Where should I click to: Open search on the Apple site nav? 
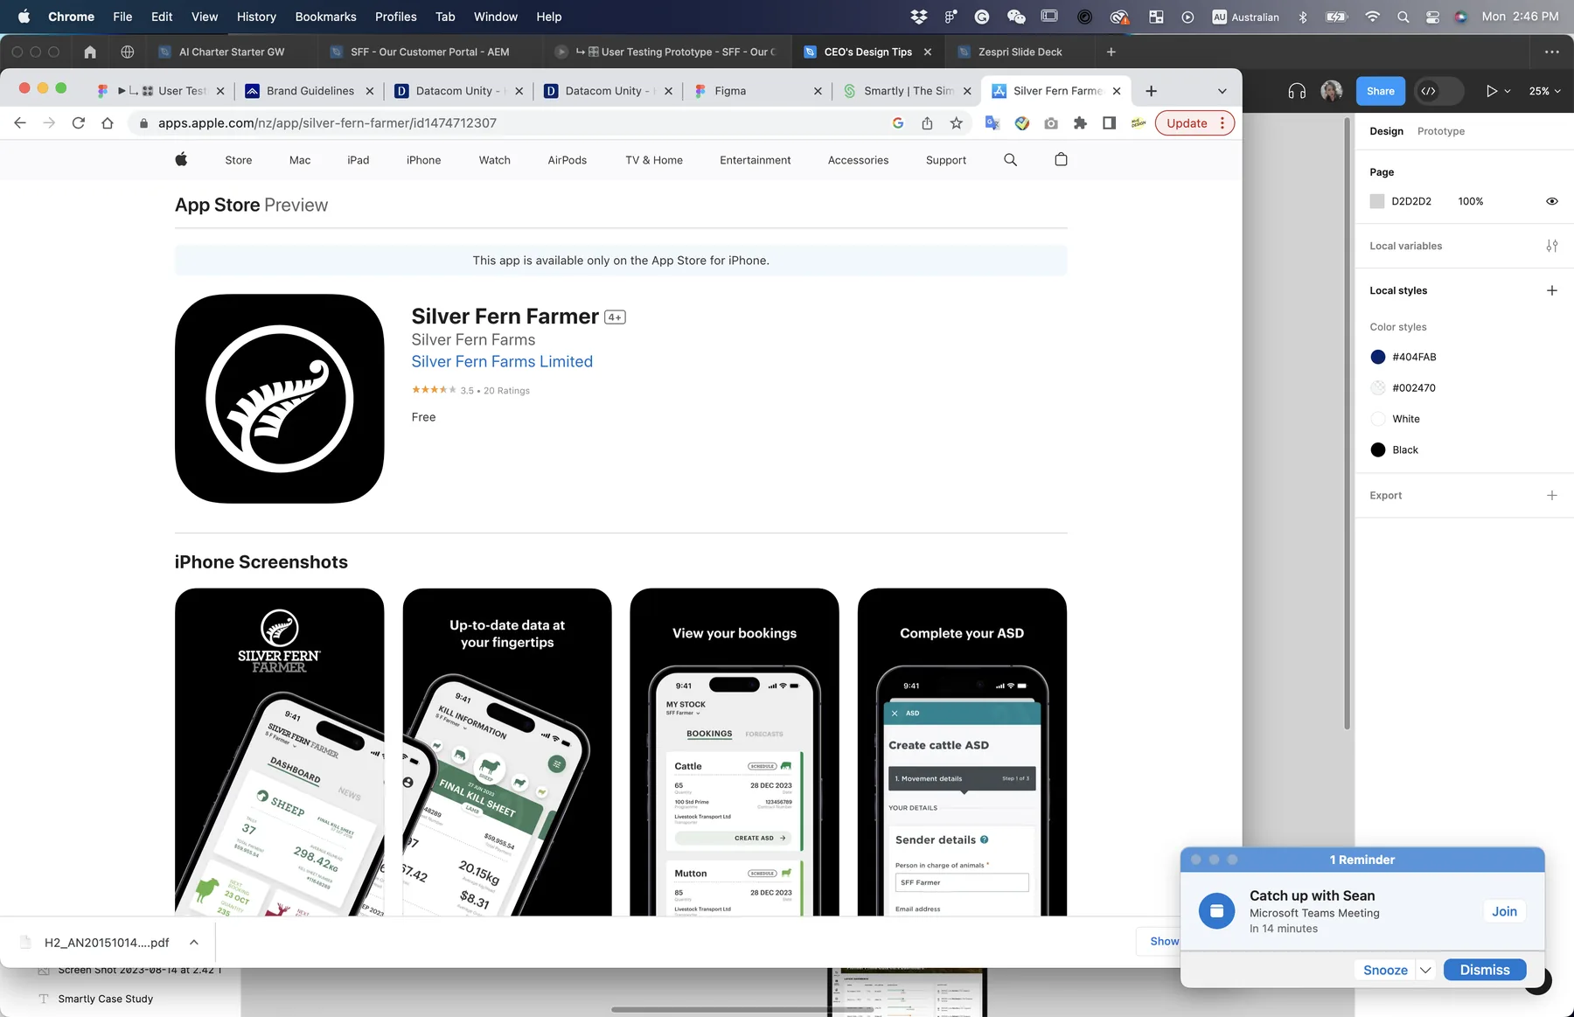point(1010,160)
